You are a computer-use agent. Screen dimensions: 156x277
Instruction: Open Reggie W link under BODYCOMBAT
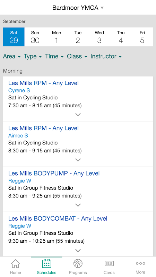(x=20, y=226)
